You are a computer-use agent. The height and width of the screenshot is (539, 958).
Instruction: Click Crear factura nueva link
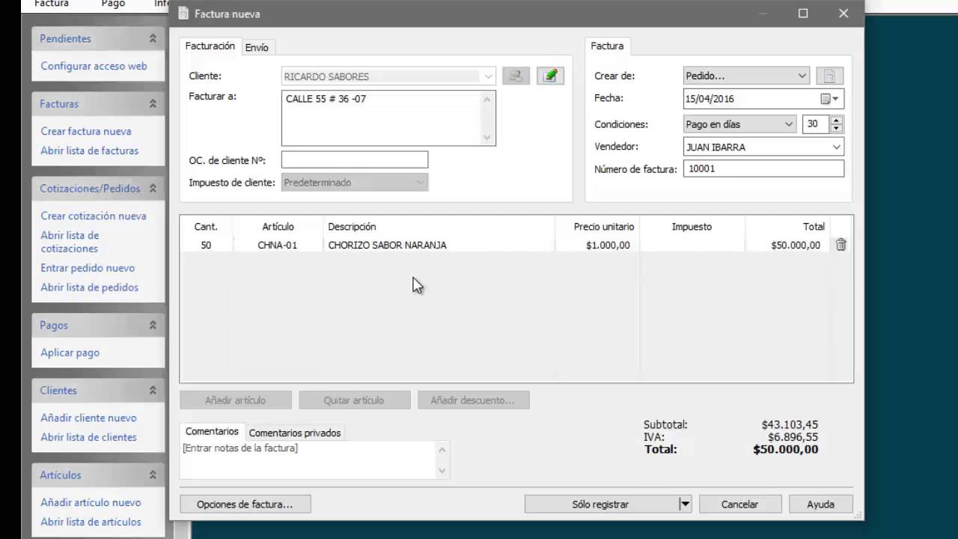point(86,131)
